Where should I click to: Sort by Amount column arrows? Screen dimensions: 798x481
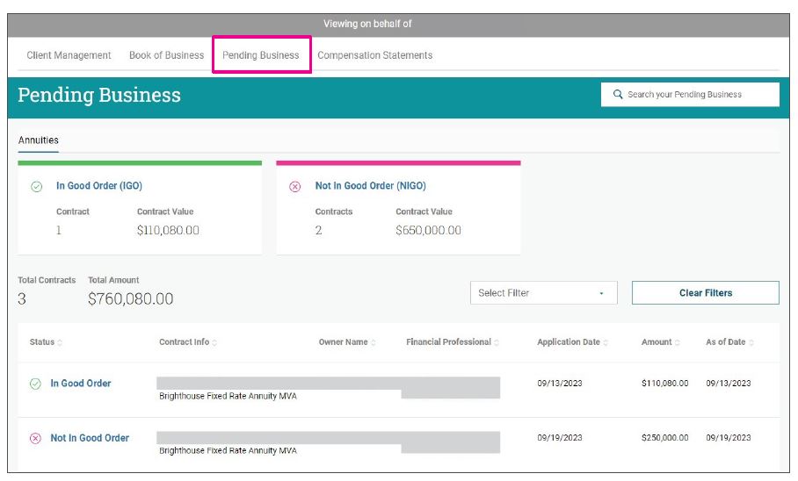click(x=678, y=342)
